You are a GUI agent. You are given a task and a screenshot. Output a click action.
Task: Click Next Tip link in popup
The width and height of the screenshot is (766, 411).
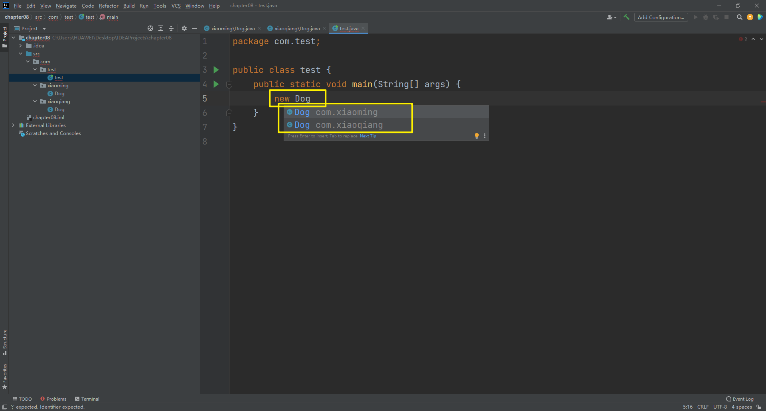(368, 136)
